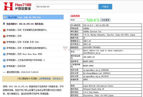
Task: Click the Japan Network Information Center cell
Action: (x=112, y=86)
